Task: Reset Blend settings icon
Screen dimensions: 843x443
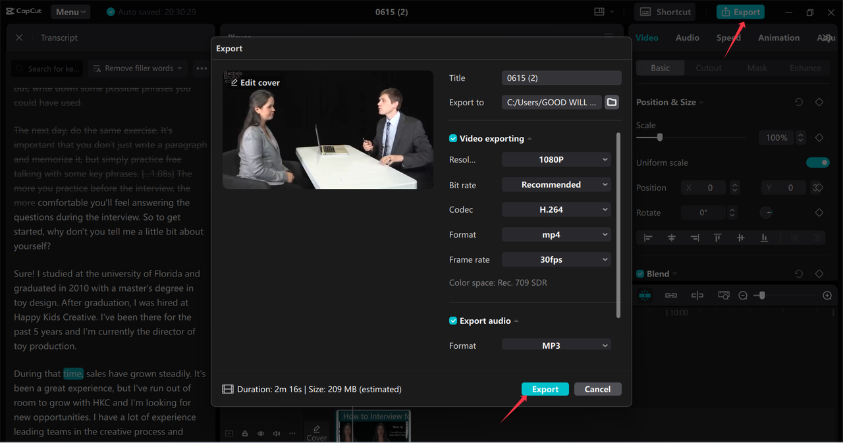Action: (x=799, y=274)
